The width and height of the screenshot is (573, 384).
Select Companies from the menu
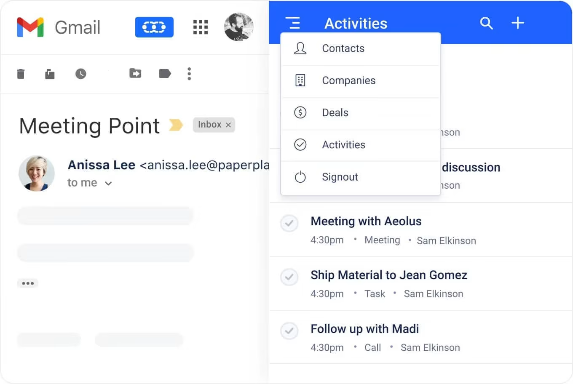tap(361, 81)
